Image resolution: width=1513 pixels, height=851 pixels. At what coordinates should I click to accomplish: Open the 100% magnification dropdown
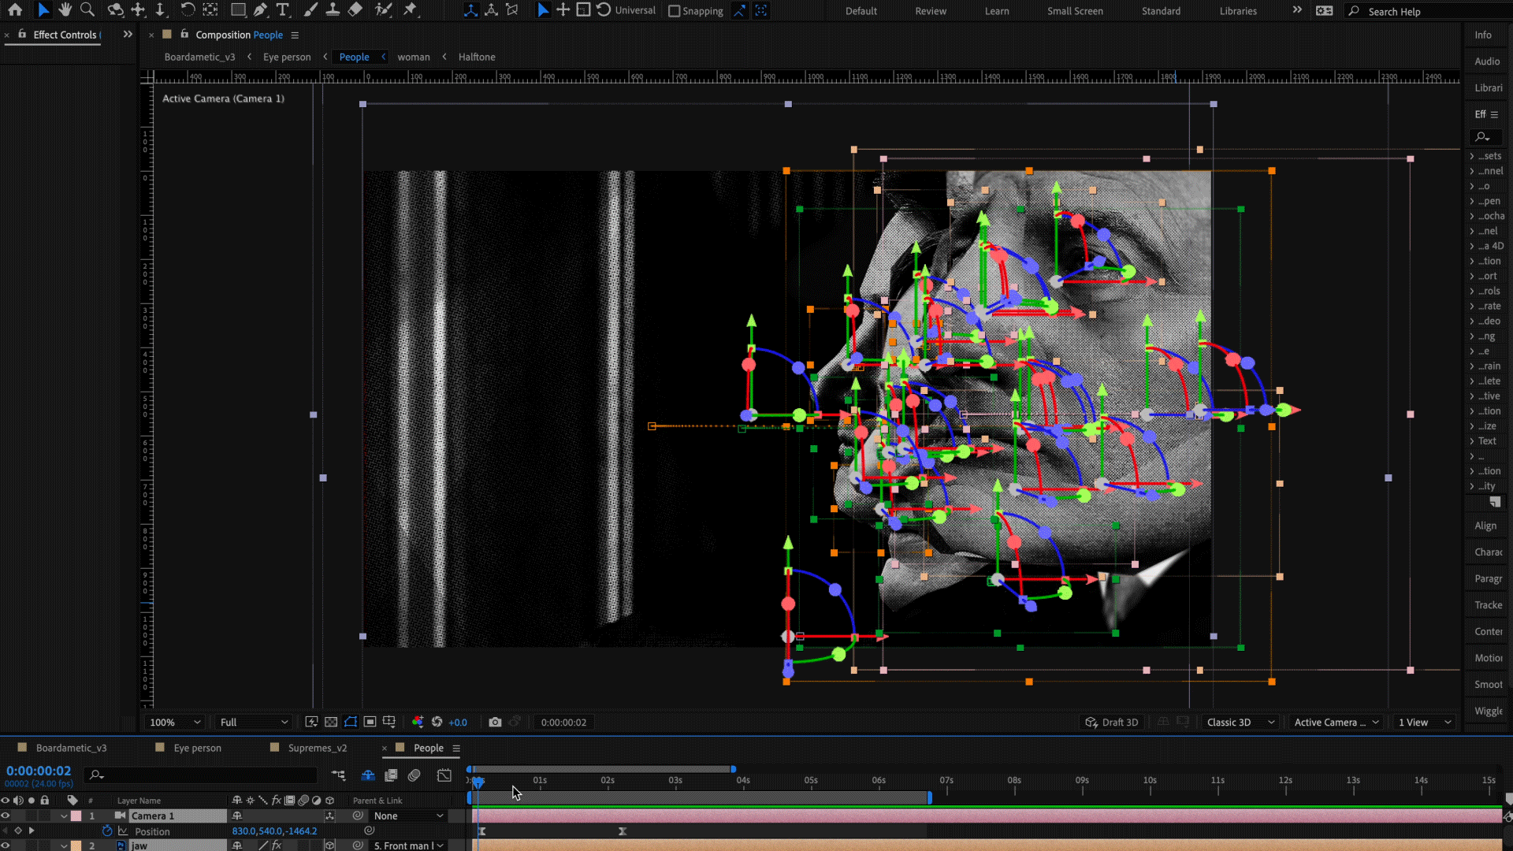175,722
